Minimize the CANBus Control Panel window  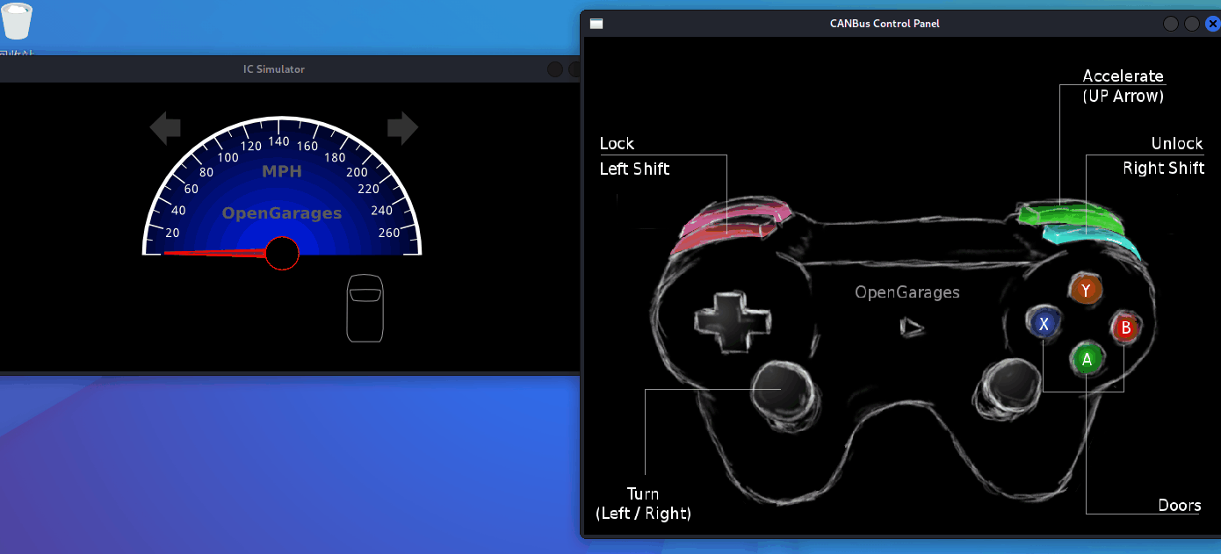point(1171,24)
